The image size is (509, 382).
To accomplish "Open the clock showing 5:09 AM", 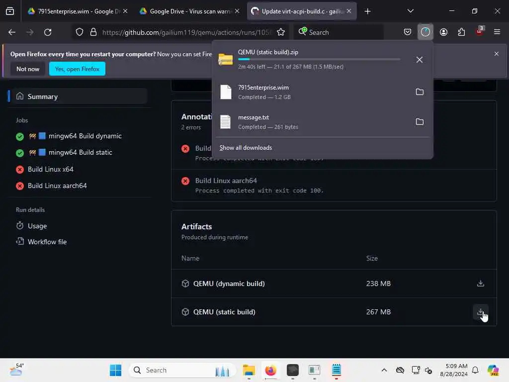I will [453, 370].
